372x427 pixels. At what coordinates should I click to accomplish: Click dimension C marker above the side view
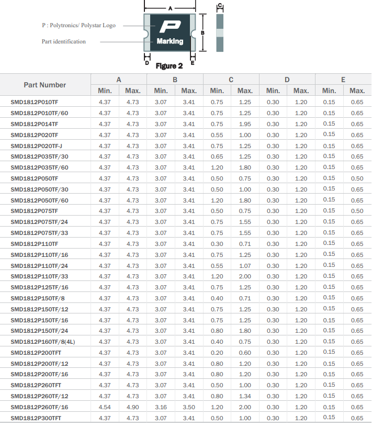(220, 6)
